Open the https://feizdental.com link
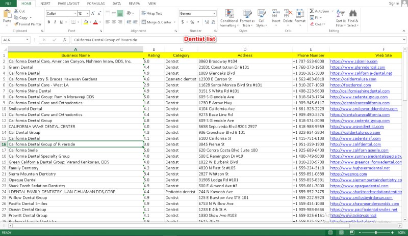The image size is (408, 236). point(350,85)
